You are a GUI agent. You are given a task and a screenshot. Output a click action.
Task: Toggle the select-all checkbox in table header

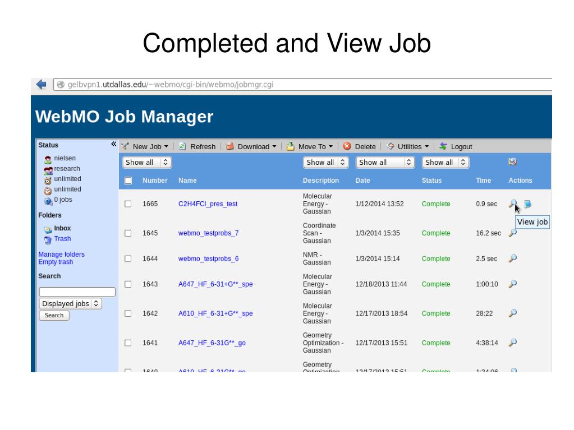[128, 181]
